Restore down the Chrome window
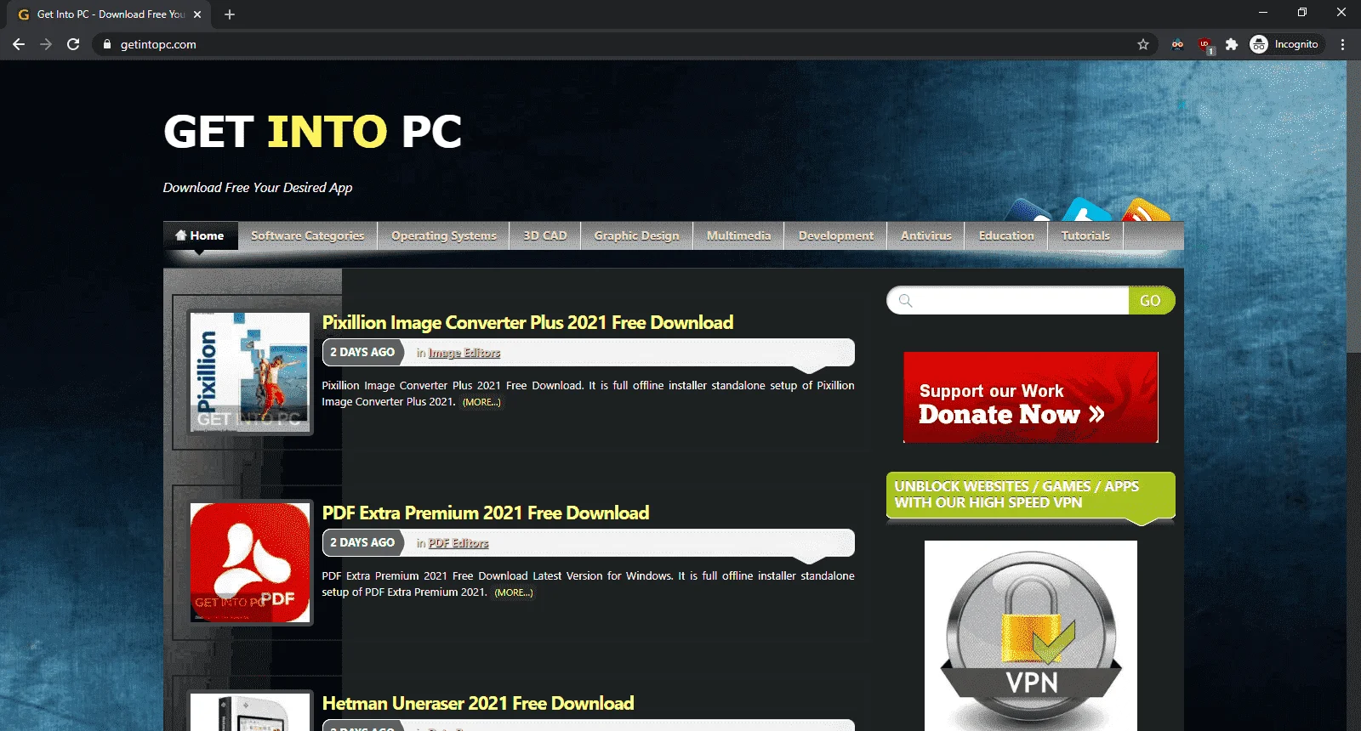Image resolution: width=1361 pixels, height=731 pixels. click(1302, 13)
